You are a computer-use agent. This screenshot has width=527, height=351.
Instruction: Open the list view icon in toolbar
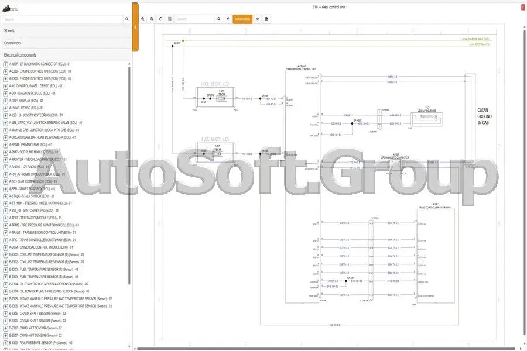[x=170, y=19]
